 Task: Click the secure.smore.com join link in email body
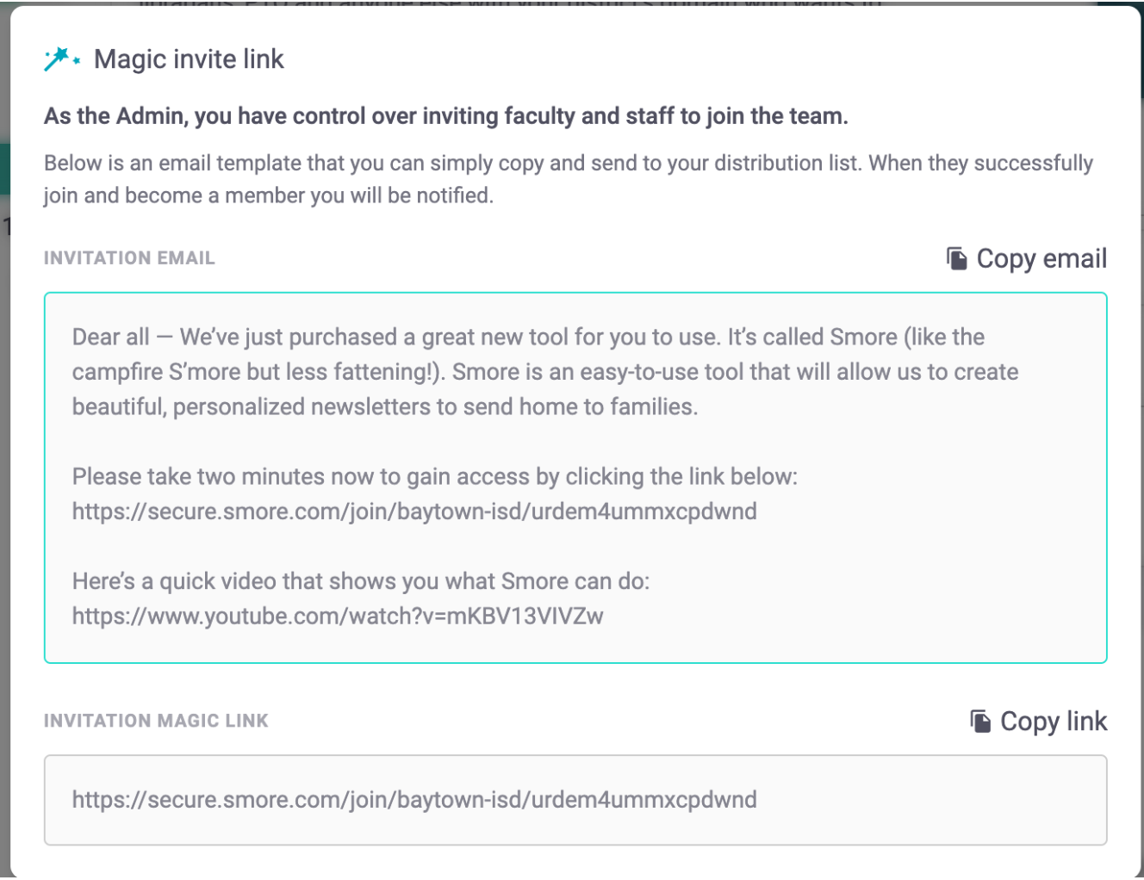pos(414,511)
